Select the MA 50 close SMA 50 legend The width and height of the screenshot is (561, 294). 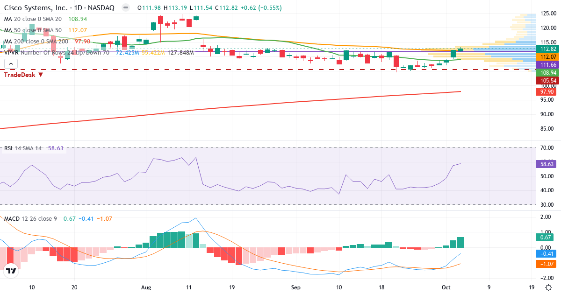point(33,30)
